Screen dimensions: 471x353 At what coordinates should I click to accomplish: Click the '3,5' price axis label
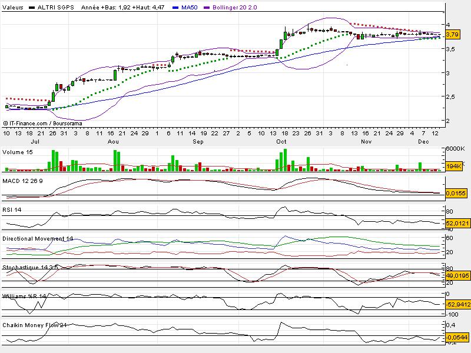450,49
